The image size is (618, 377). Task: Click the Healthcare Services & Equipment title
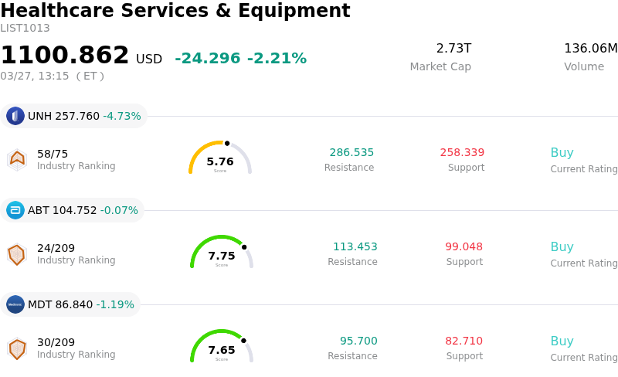[175, 12]
